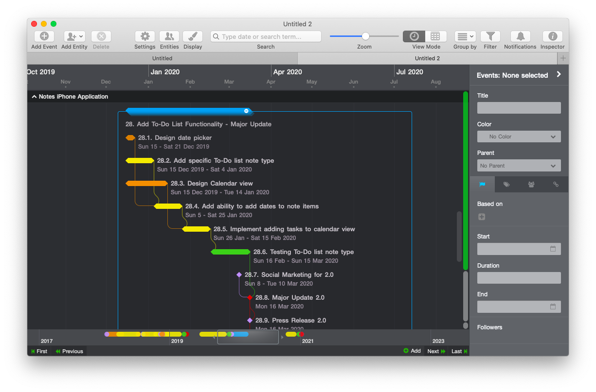596x392 pixels.
Task: Click the Apr 2020 timeline header
Action: click(288, 72)
